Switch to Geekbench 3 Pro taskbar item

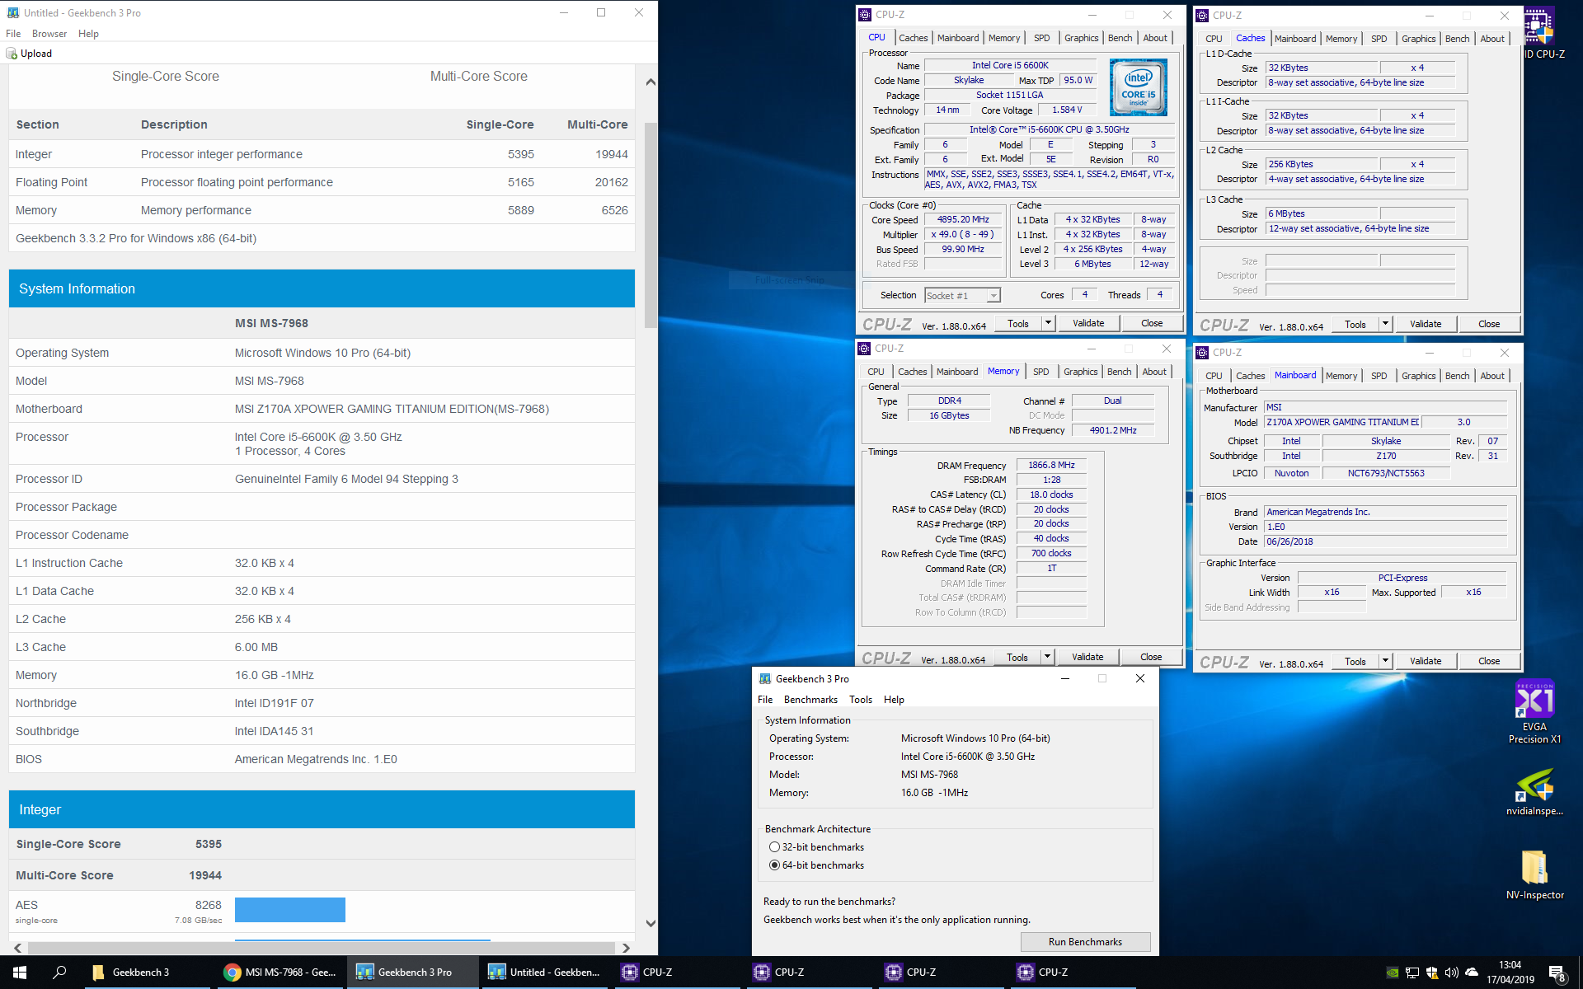(x=412, y=973)
